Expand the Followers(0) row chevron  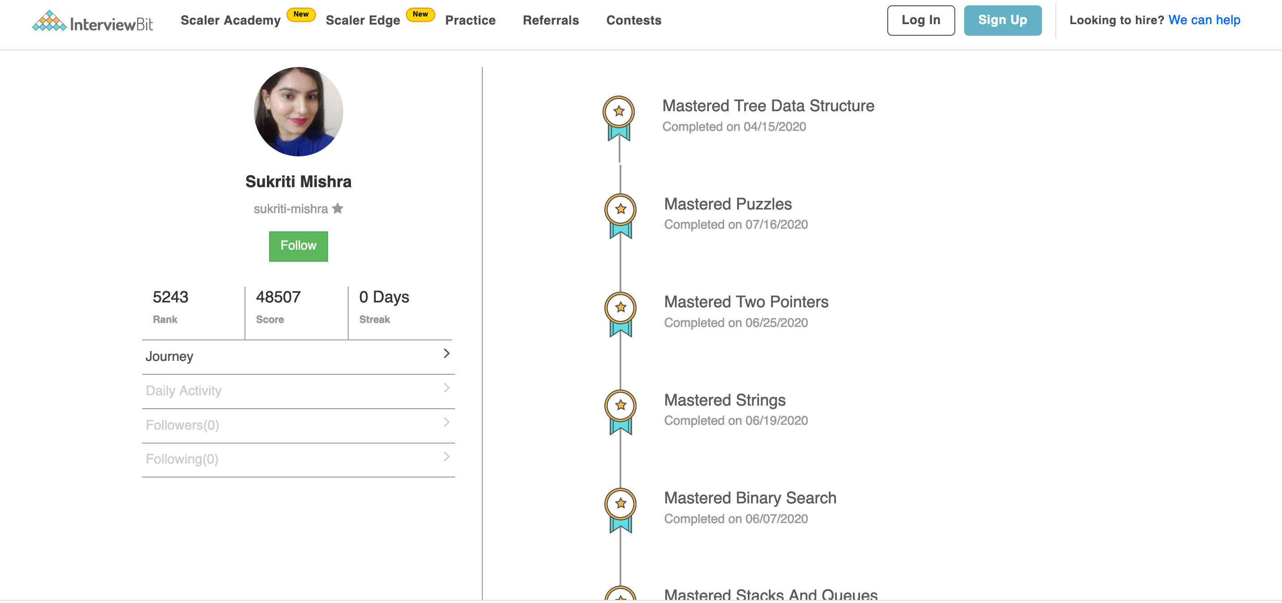(x=447, y=422)
